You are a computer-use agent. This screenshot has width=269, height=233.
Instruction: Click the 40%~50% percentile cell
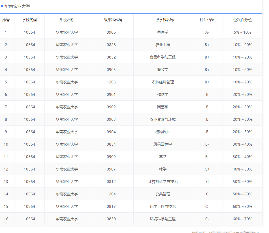pyautogui.click(x=243, y=169)
